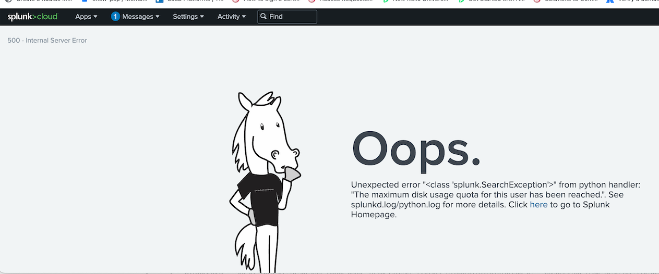Click the magnifying glass search icon
The image size is (659, 274).
click(x=263, y=17)
